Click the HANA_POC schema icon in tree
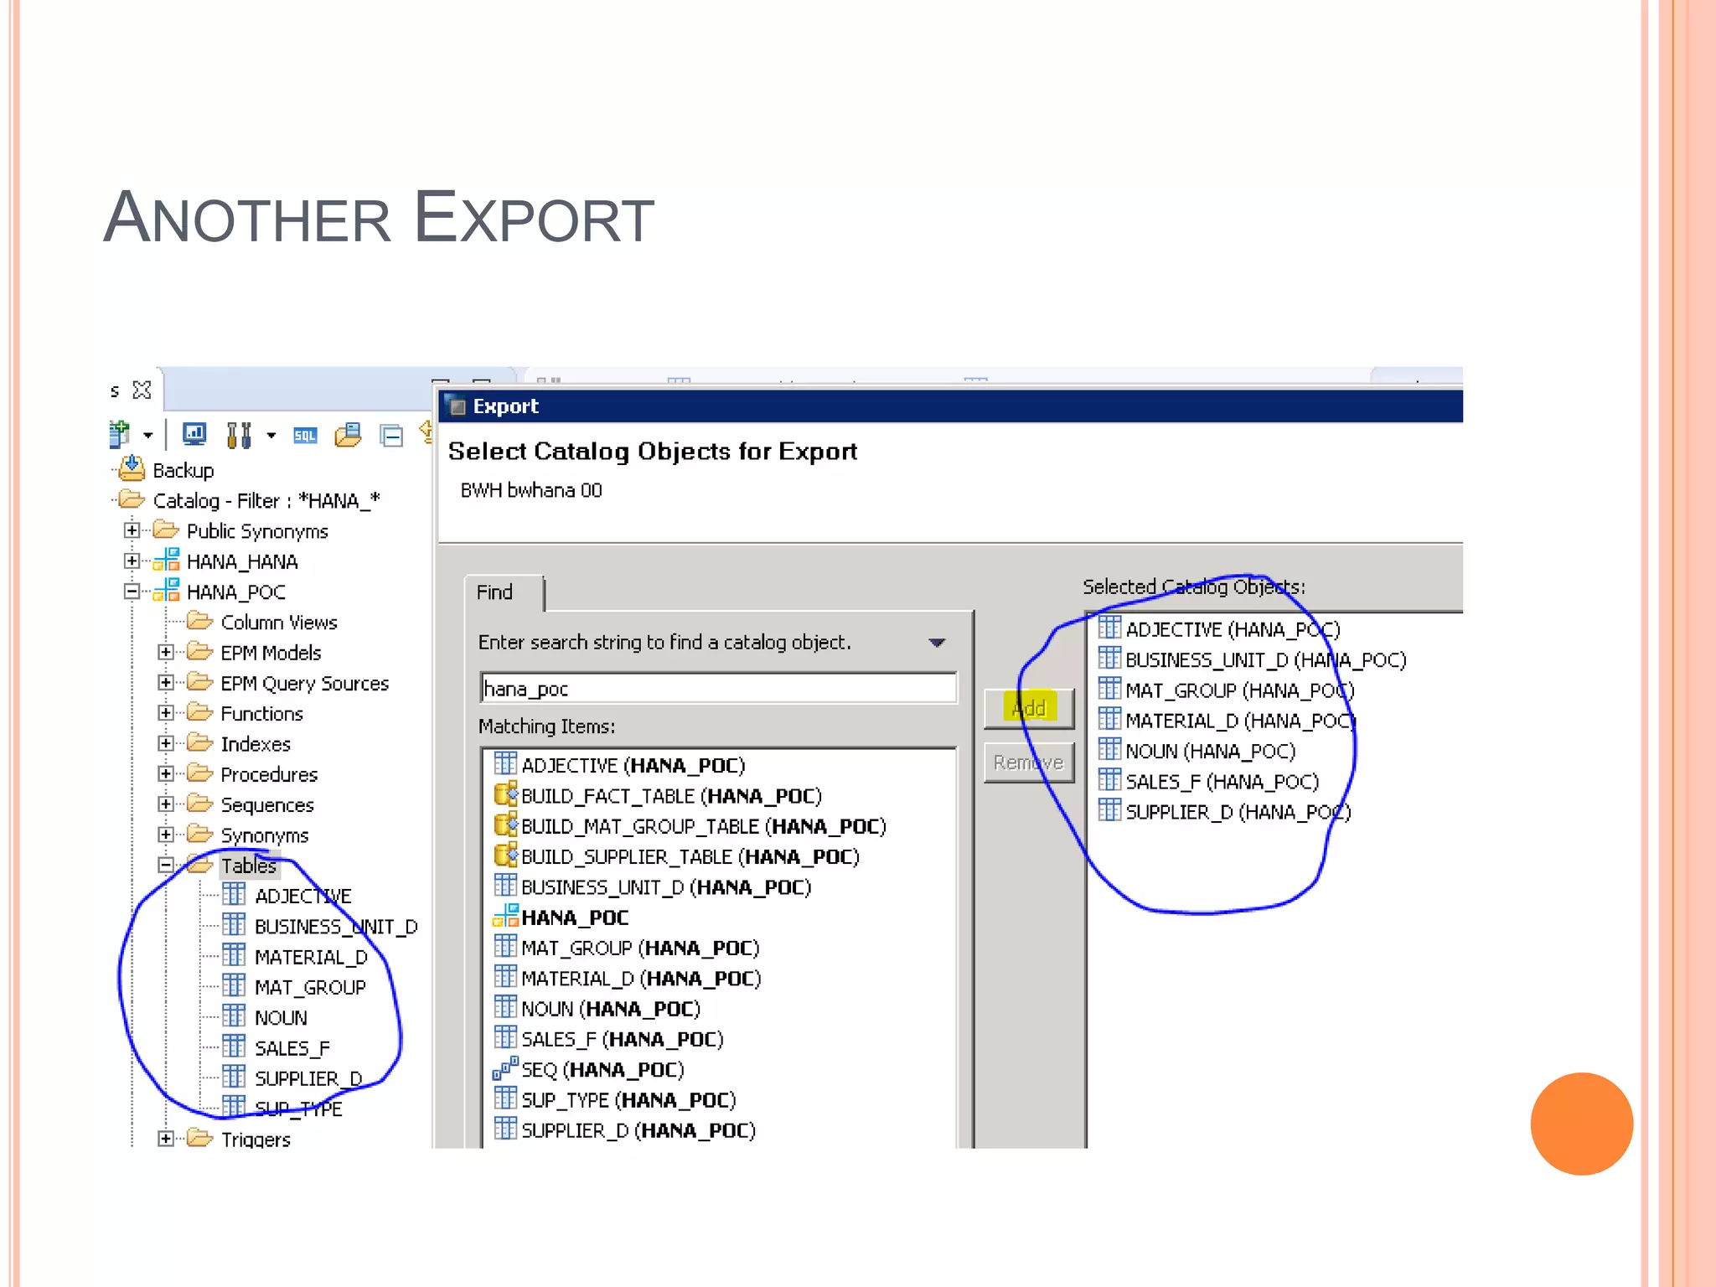Screen dimensions: 1716x1287 pos(167,590)
